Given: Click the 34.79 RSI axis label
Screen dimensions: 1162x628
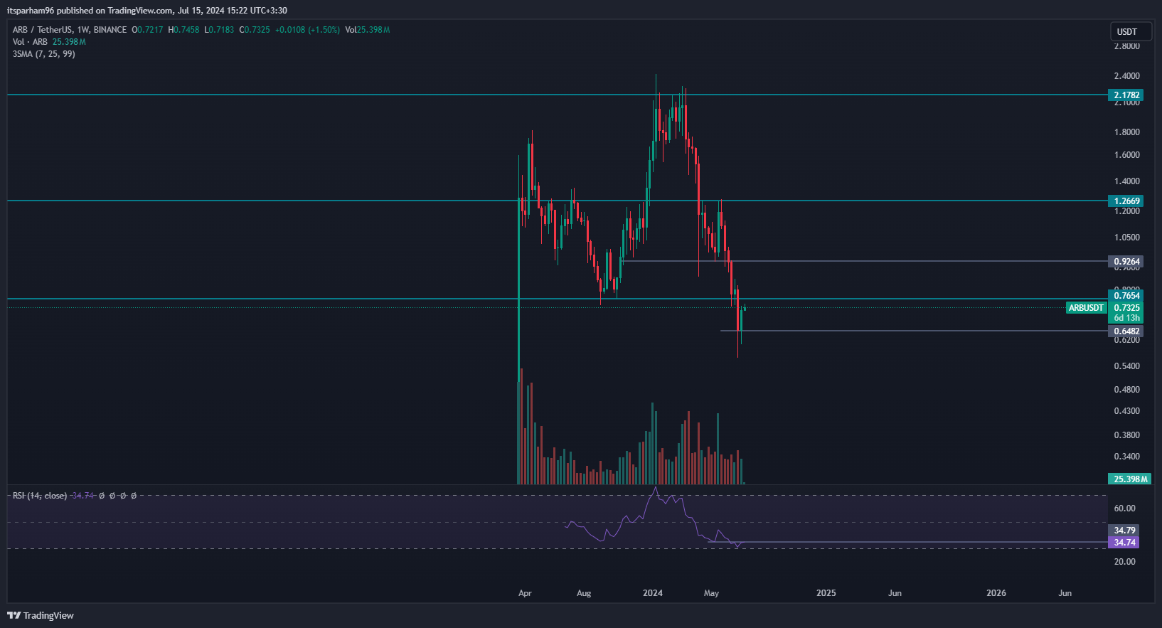Looking at the screenshot, I should click(x=1124, y=530).
